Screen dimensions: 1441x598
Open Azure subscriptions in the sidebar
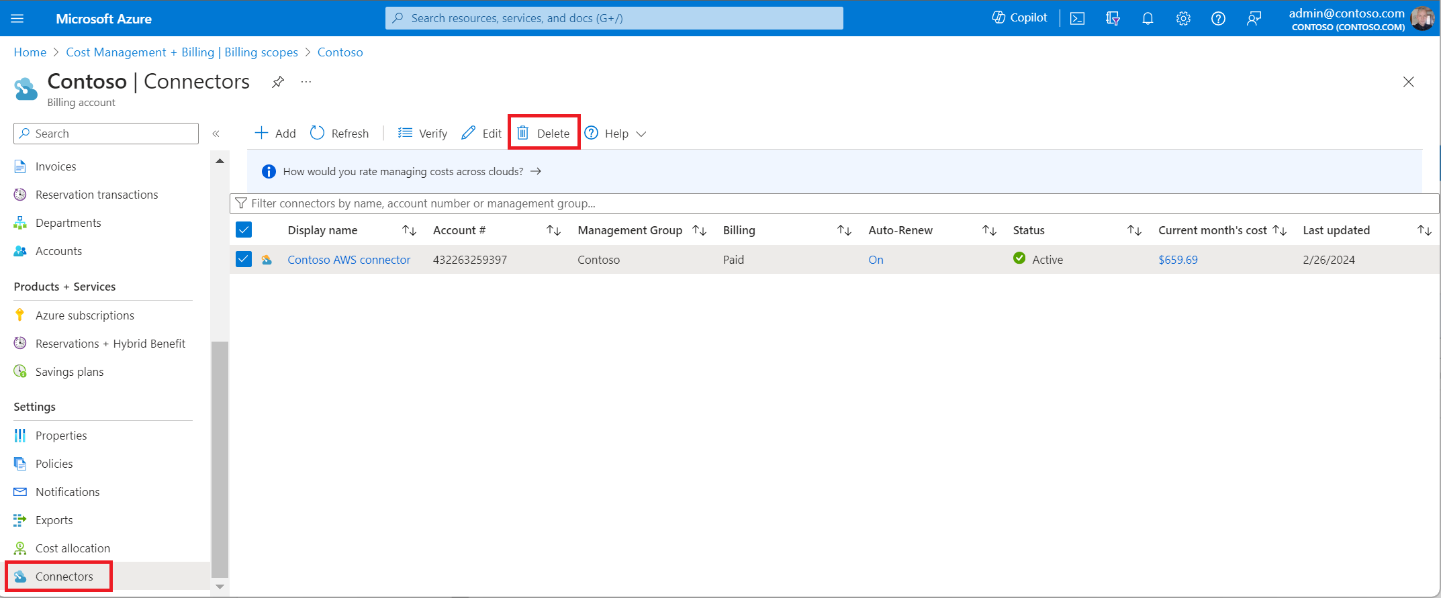click(x=85, y=315)
